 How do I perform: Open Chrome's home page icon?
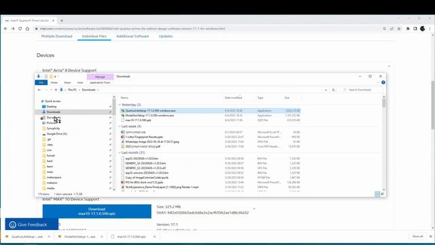pyautogui.click(x=27, y=29)
